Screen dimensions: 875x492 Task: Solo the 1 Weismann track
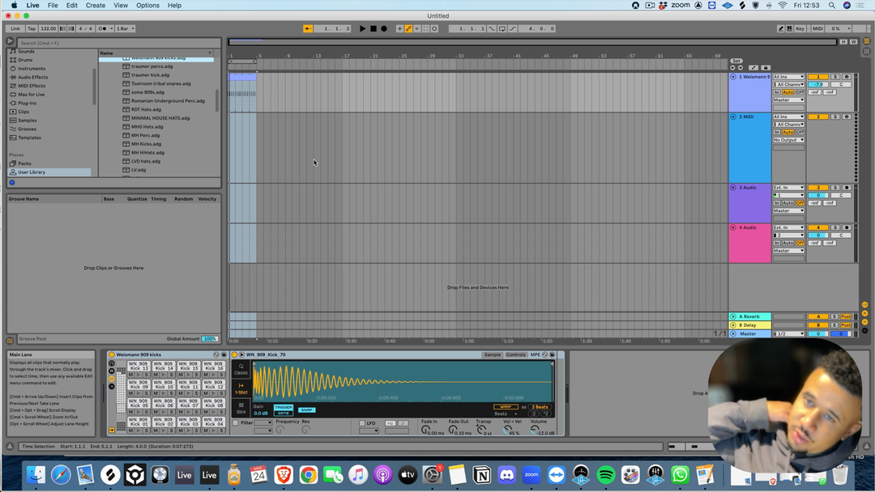point(835,77)
